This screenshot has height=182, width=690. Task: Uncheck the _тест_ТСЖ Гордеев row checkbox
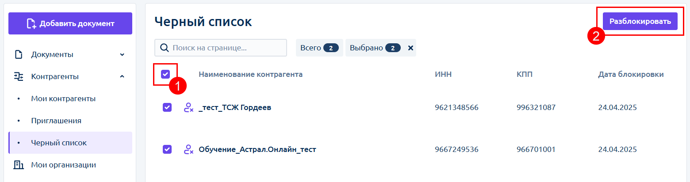167,107
